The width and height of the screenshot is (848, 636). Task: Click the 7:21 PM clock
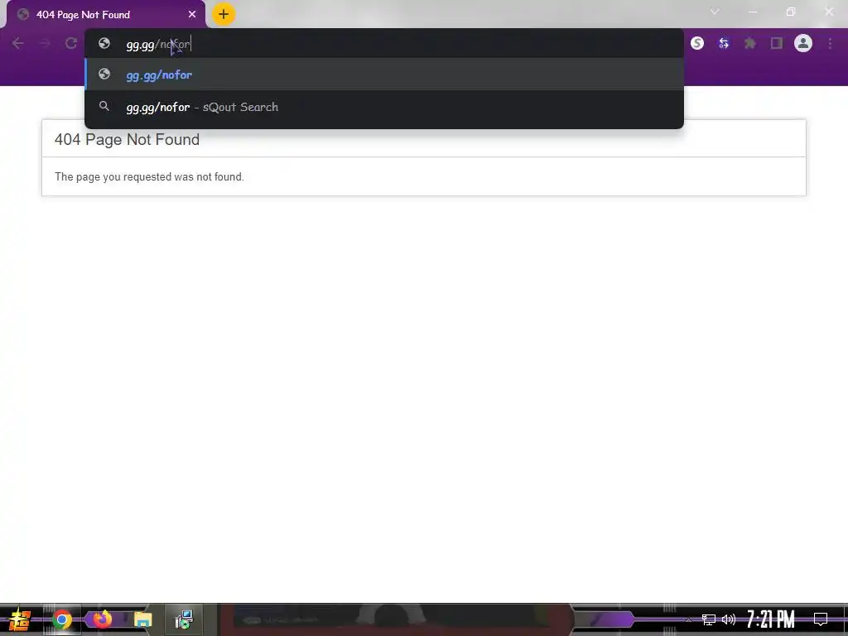771,619
